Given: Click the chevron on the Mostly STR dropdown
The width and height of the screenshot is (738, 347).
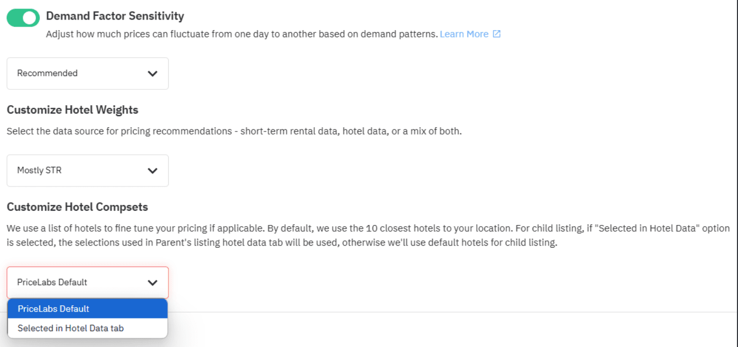Looking at the screenshot, I should pyautogui.click(x=153, y=170).
